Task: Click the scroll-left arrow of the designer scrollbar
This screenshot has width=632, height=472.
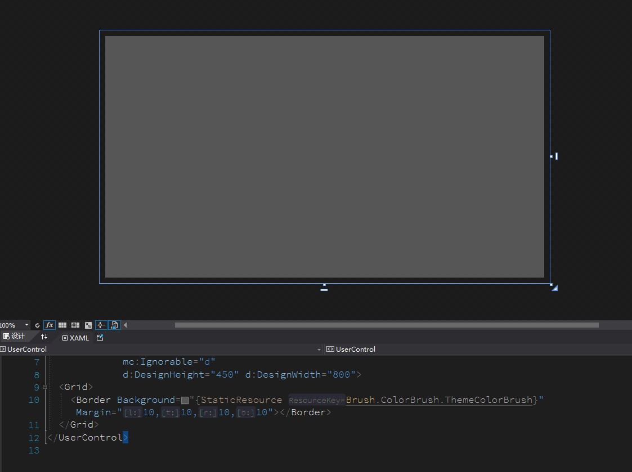Action: click(125, 325)
